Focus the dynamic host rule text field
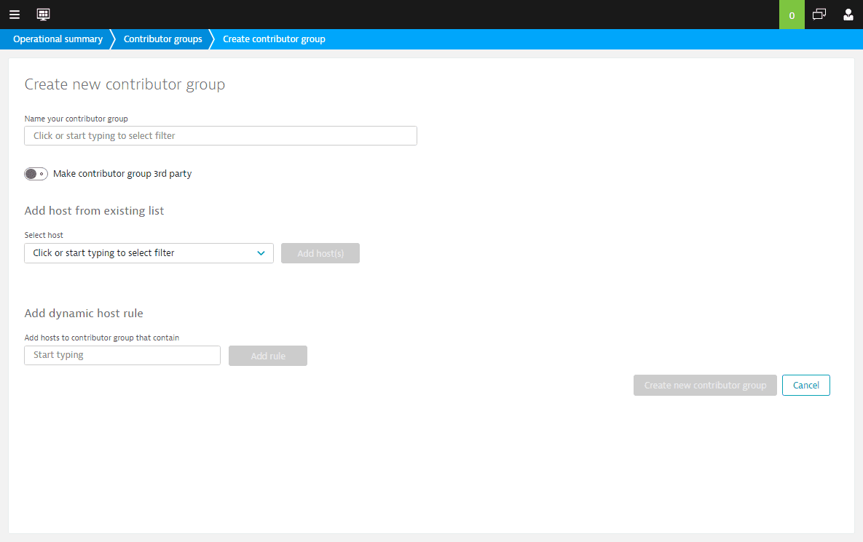The width and height of the screenshot is (863, 542). (x=122, y=355)
